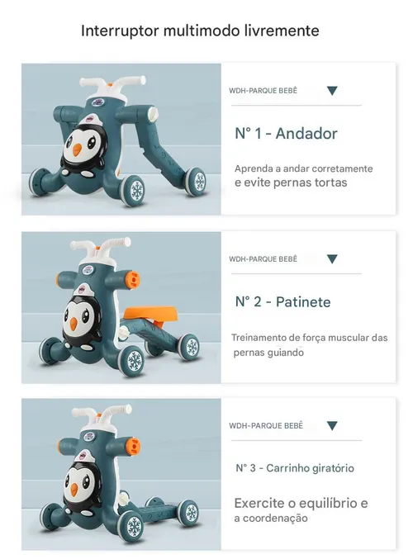Expand the triangle arrow in the Patinete card
The width and height of the screenshot is (413, 559).
point(332,259)
